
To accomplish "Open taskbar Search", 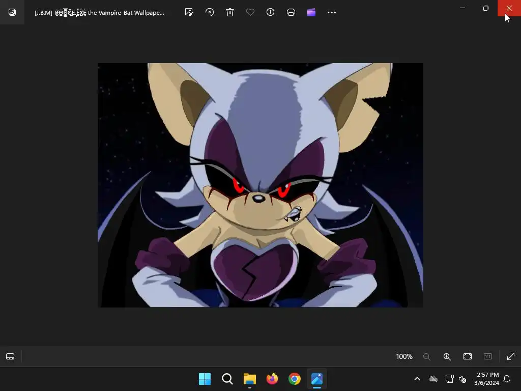I will (x=227, y=379).
